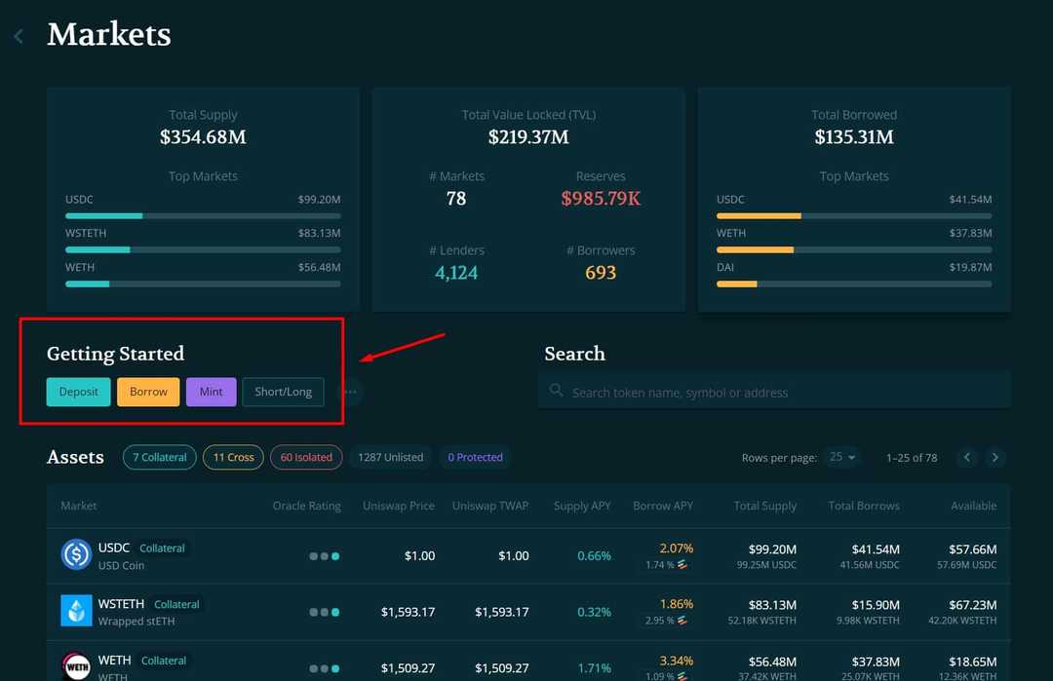Click the WETH token icon in the table
The width and height of the screenshot is (1053, 681).
[x=75, y=667]
